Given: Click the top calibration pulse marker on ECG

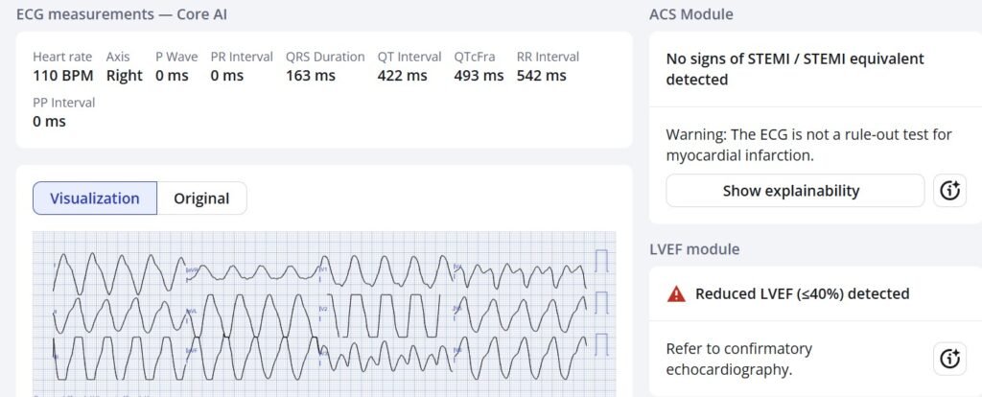Looking at the screenshot, I should 602,262.
